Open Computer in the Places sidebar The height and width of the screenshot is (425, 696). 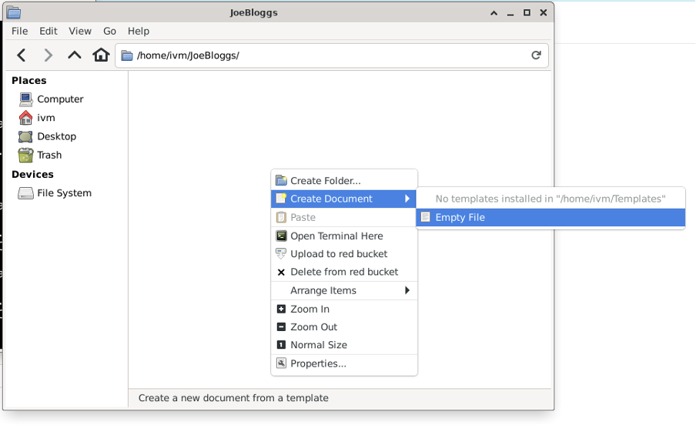[59, 99]
